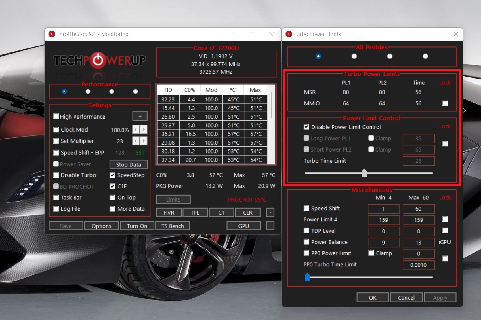Tick the Disable Turbo checkbox
Image resolution: width=481 pixels, height=320 pixels.
[56, 175]
